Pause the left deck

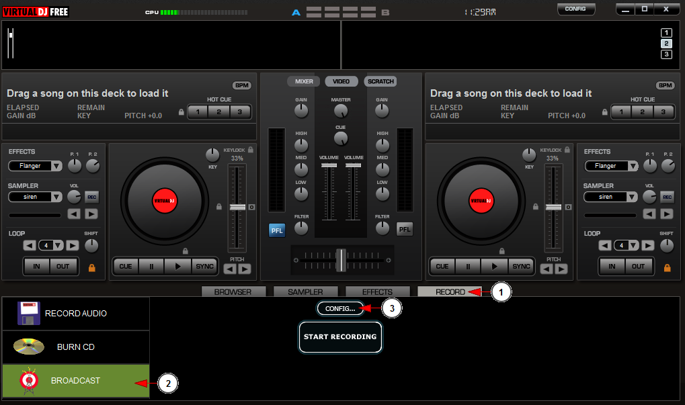[x=152, y=266]
